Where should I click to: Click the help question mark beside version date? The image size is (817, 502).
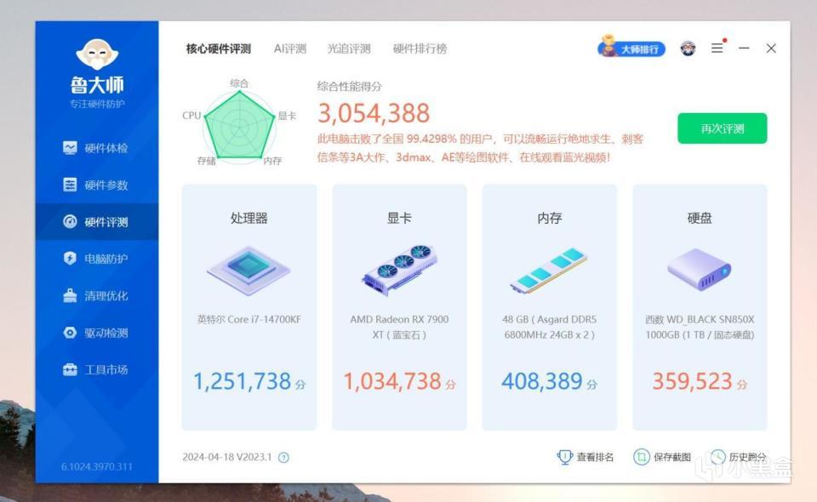283,458
